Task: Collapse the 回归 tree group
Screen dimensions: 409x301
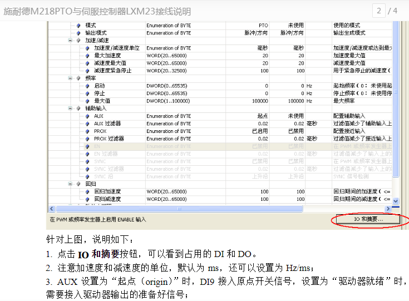Action: [x=70, y=184]
